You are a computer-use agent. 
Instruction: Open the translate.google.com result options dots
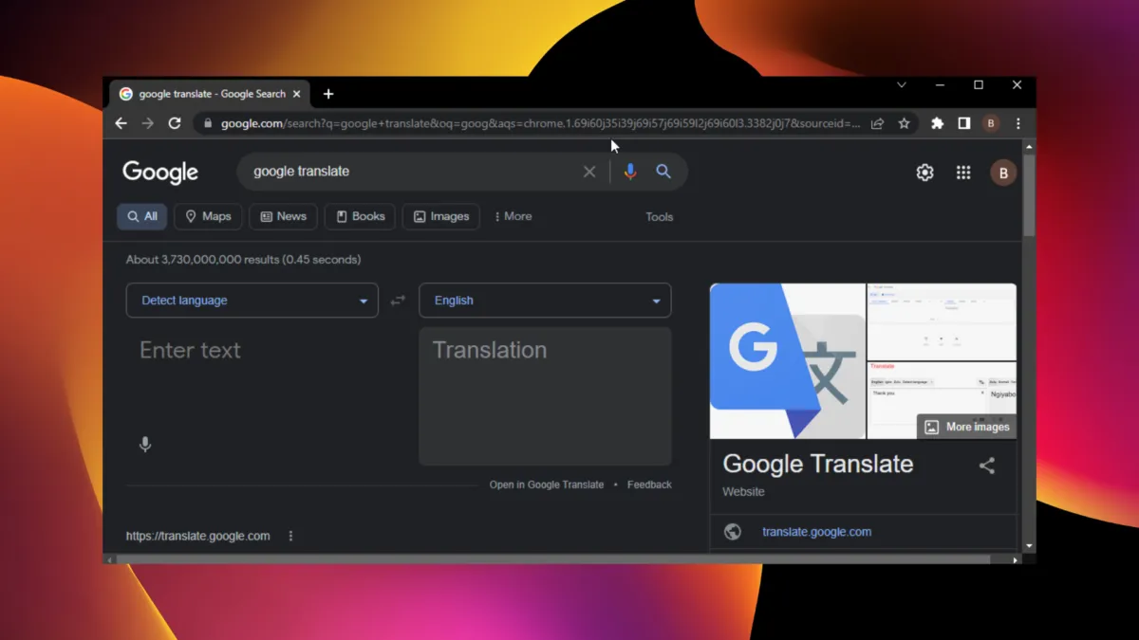pyautogui.click(x=290, y=536)
